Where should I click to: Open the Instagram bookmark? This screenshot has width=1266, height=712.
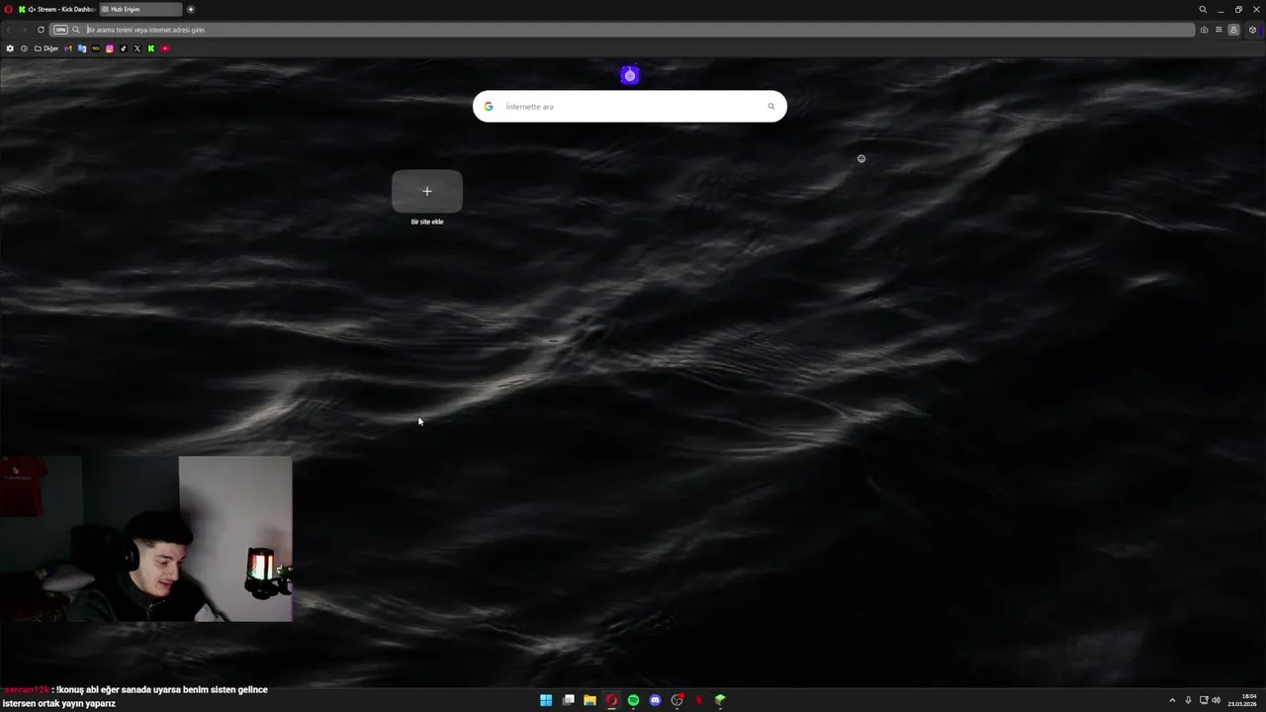[110, 48]
